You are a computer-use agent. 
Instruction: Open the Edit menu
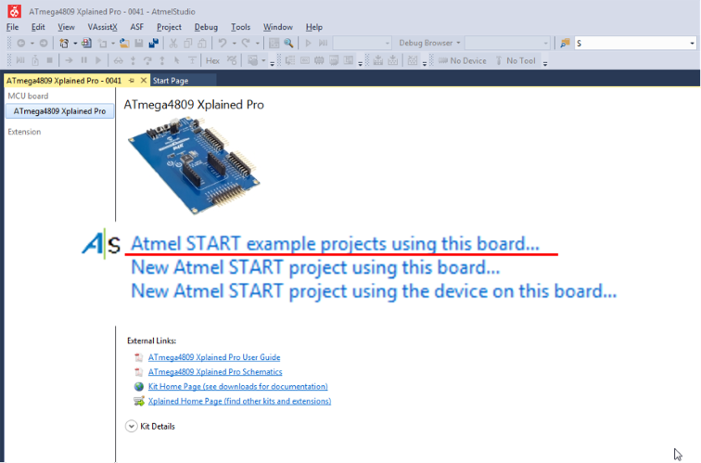tap(38, 27)
